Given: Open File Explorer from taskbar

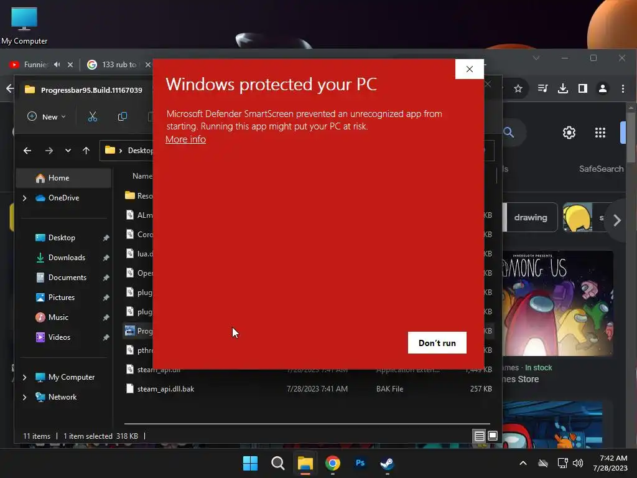Looking at the screenshot, I should 305,463.
